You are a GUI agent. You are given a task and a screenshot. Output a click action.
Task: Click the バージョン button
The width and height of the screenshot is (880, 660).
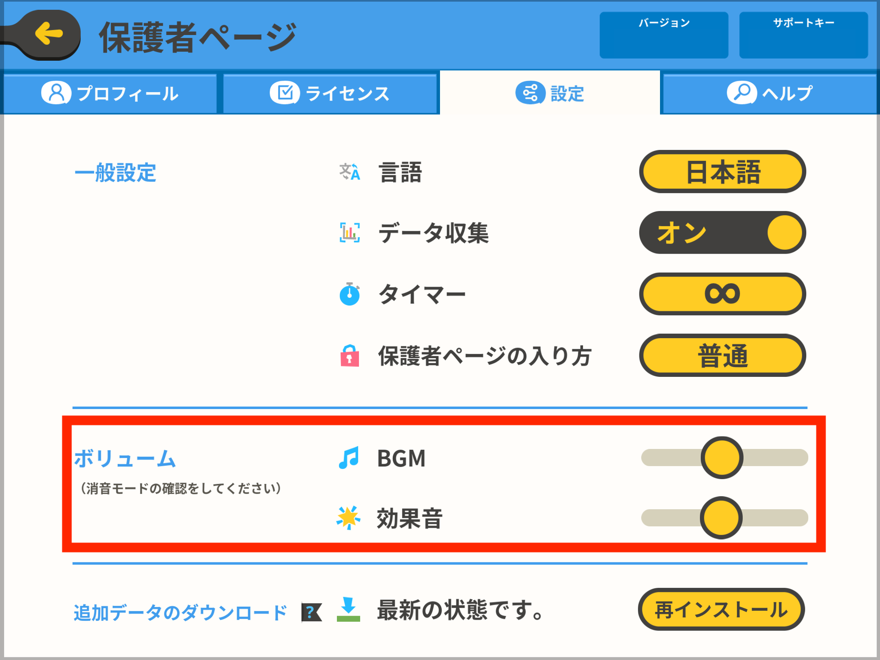(664, 35)
